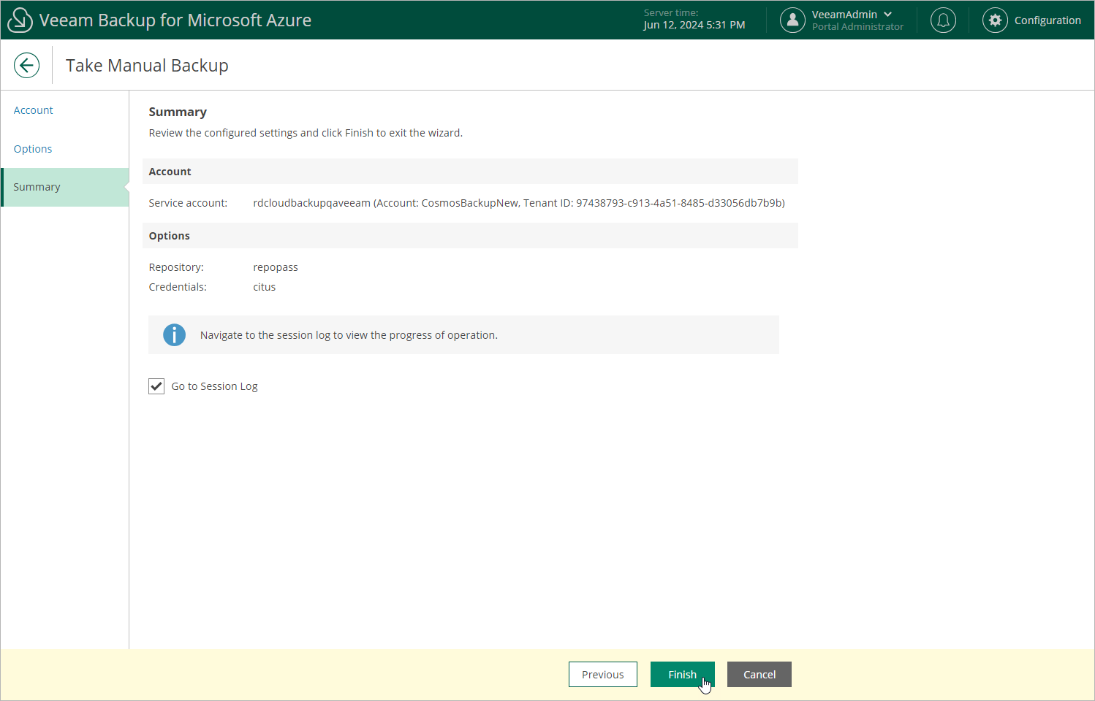
Task: Click the VeeamAdmin user avatar icon
Action: (792, 20)
